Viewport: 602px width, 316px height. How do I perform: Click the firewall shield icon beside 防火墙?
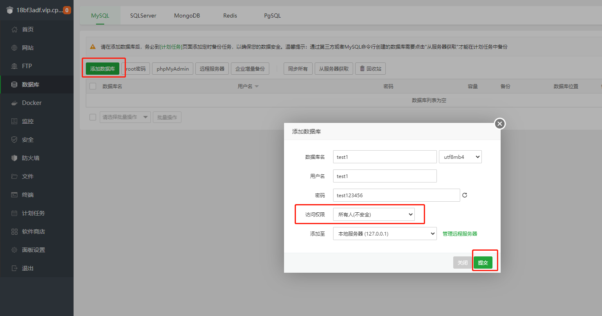click(14, 158)
